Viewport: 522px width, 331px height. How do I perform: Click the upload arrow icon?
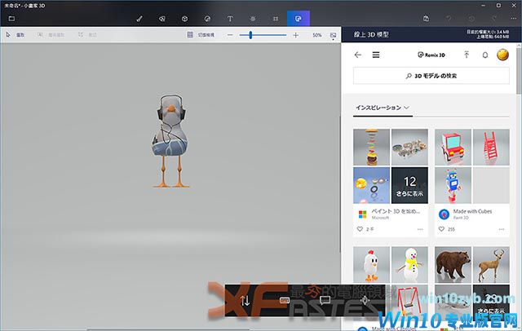pos(467,55)
